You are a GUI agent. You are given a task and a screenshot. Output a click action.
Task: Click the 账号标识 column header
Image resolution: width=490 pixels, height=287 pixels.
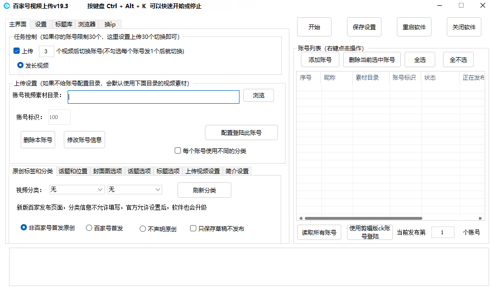tap(406, 78)
